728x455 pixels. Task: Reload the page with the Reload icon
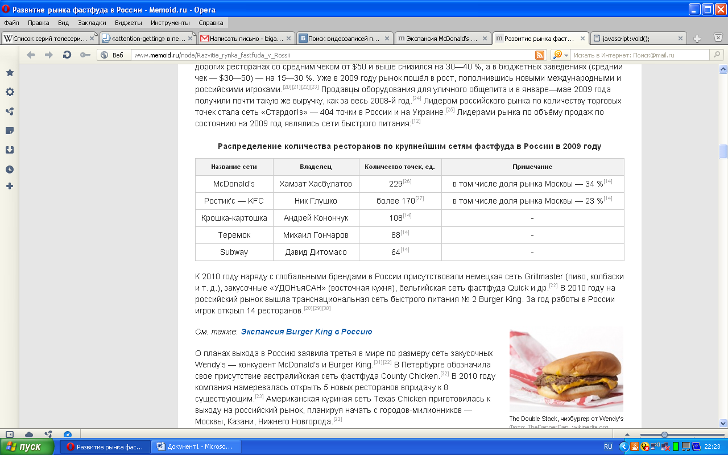[x=67, y=55]
